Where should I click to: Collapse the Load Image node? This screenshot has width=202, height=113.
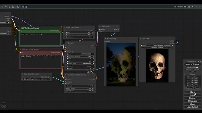(140, 38)
